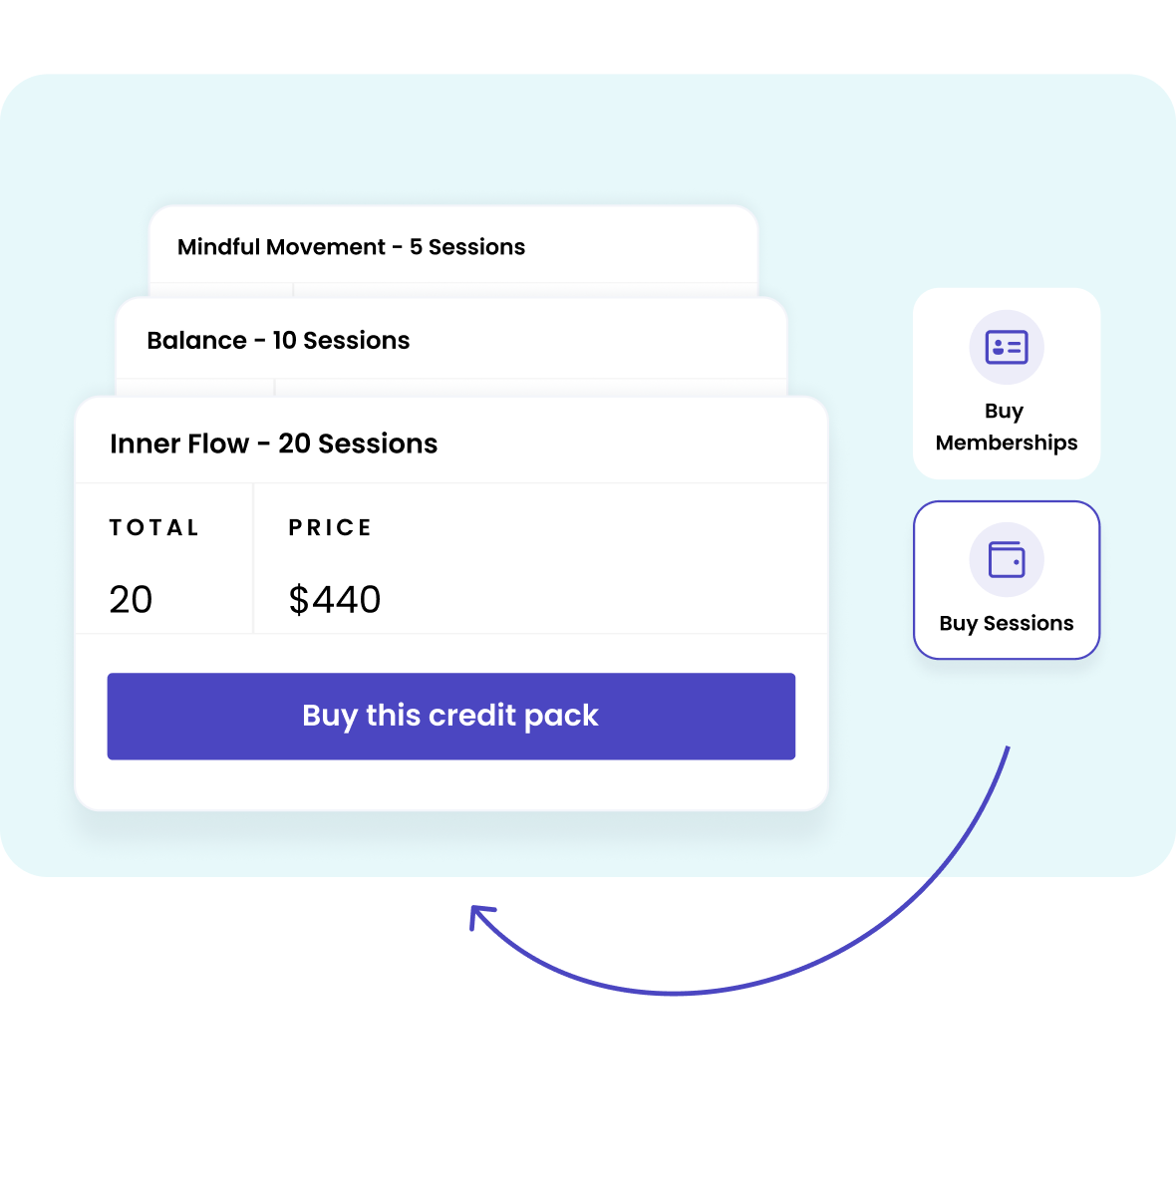This screenshot has height=1196, width=1176.
Task: Choose the Balance - 10 Sessions title
Action: click(x=278, y=341)
